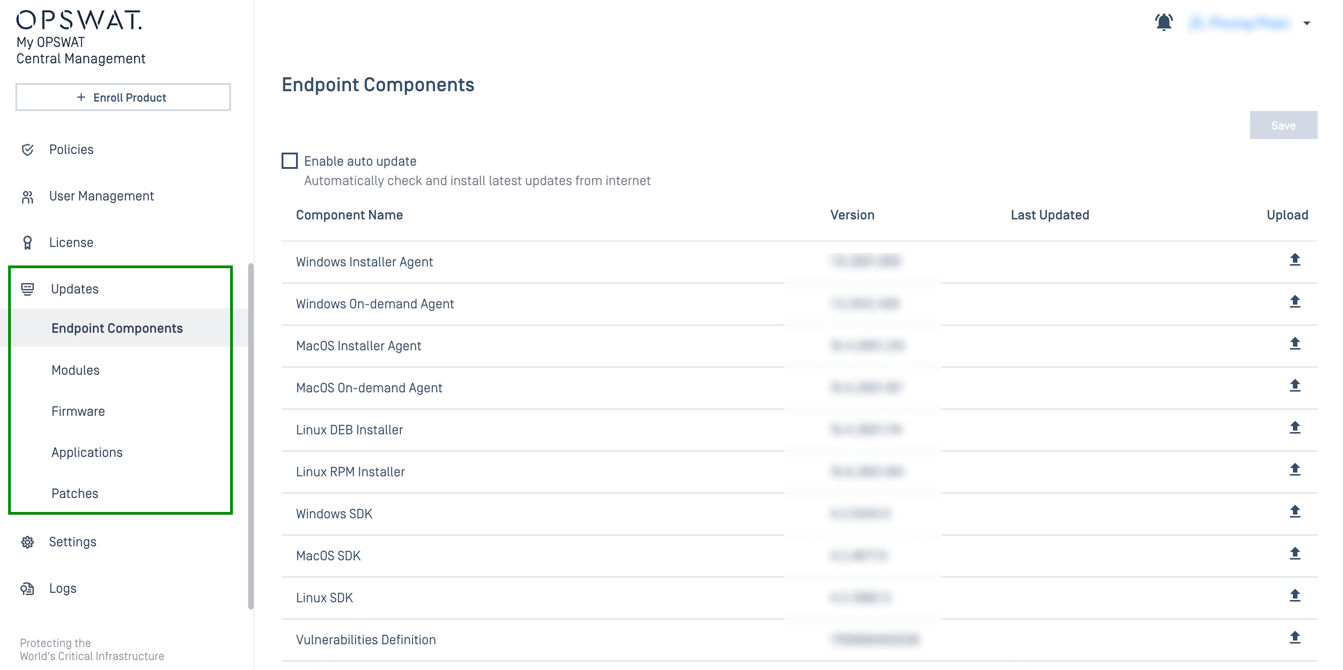Click upload icon for MacOS SDK
The width and height of the screenshot is (1343, 670).
point(1295,553)
